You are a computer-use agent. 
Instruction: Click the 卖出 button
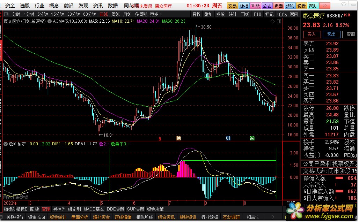pos(331,35)
